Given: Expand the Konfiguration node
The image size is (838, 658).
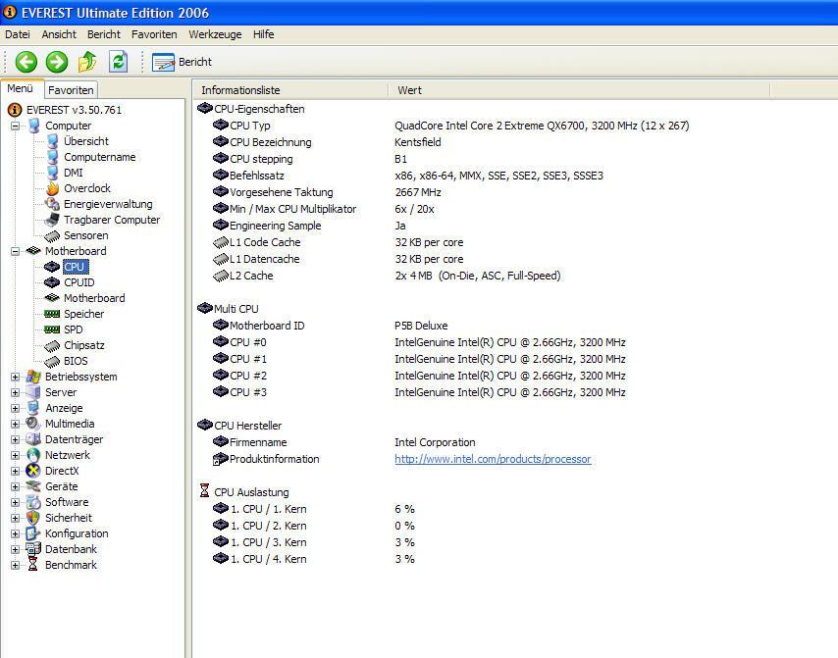Looking at the screenshot, I should tap(15, 534).
